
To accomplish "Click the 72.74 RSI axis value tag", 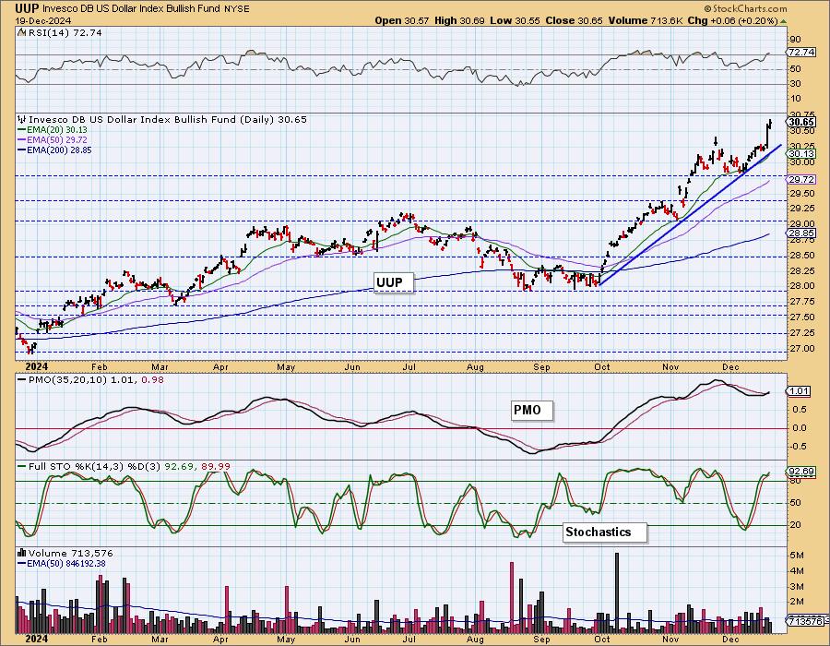I will tap(801, 53).
